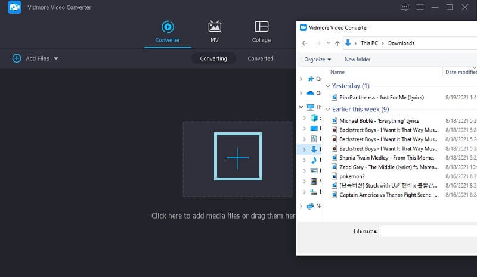Click the feedback chat icon in title bar
Viewport: 477px width, 277px height.
(x=405, y=7)
